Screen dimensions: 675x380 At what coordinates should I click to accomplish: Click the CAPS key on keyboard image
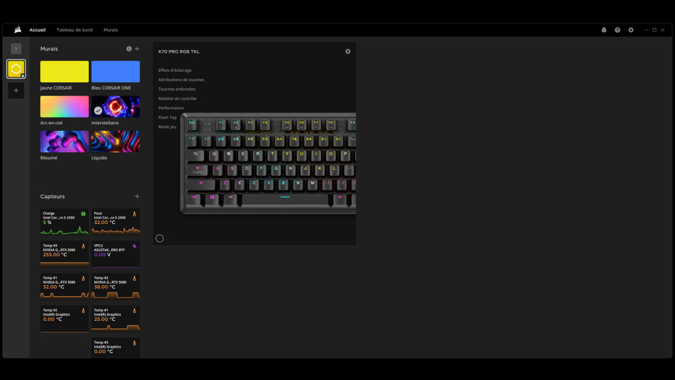[x=198, y=170]
